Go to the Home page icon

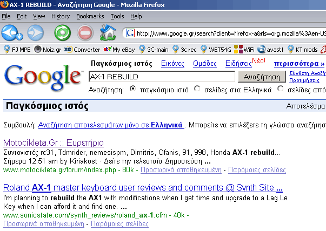109,33
